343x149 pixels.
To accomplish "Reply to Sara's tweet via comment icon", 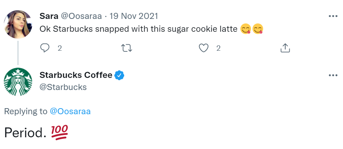I will [45, 48].
